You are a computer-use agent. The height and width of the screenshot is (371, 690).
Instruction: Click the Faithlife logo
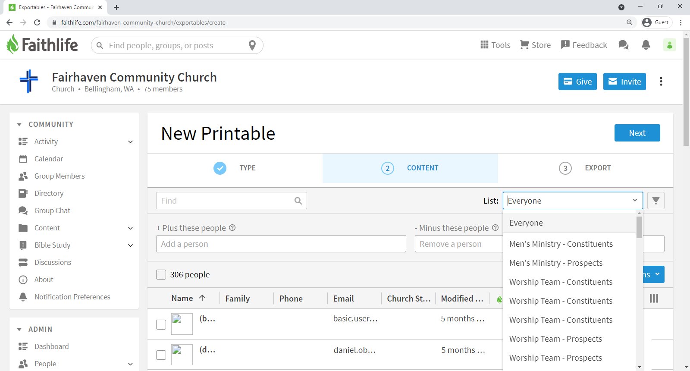click(42, 44)
